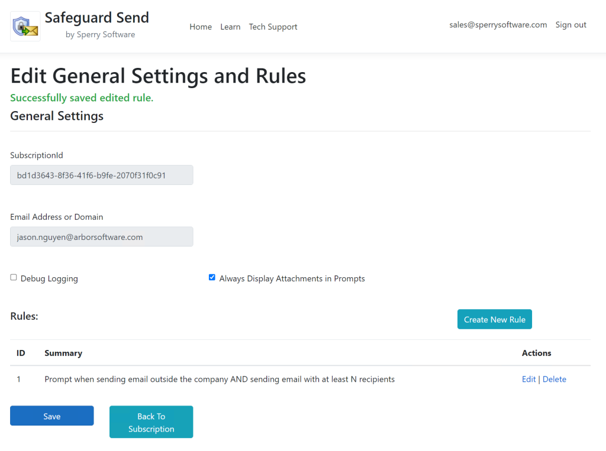Click Home in the navigation bar
Screen dimensions: 606x451
[201, 27]
